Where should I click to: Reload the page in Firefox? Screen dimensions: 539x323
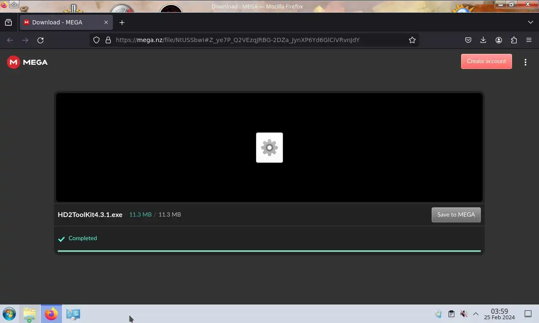point(40,40)
